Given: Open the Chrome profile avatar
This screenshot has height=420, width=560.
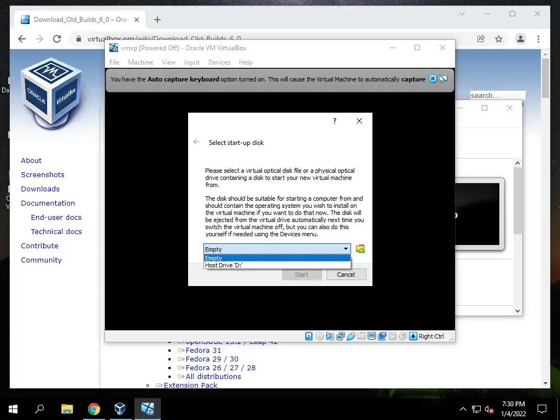Looking at the screenshot, I should (521, 39).
